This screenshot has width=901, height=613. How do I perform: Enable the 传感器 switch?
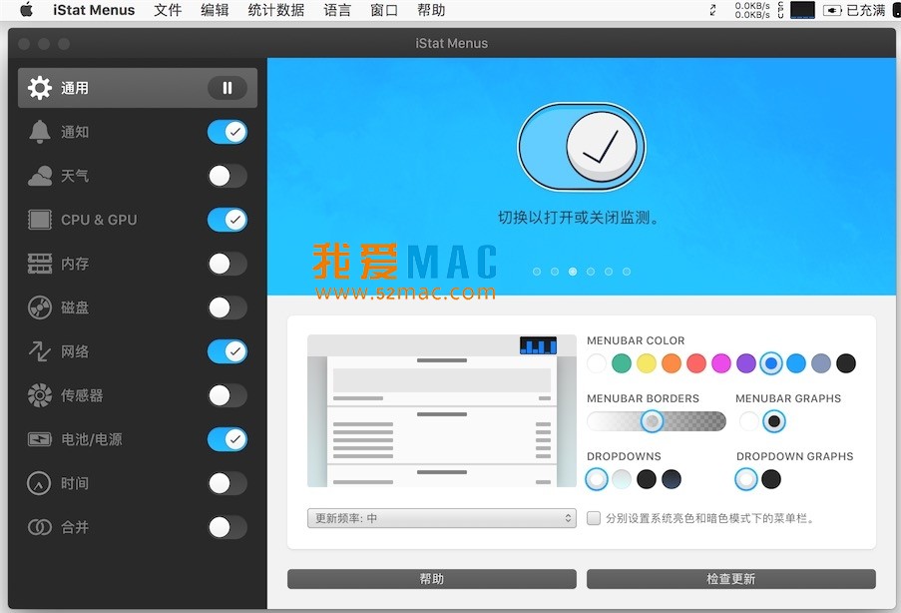[x=227, y=395]
